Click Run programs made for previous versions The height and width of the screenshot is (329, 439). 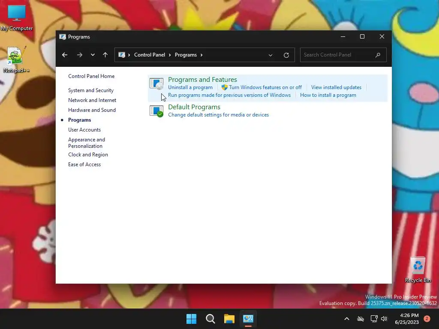[229, 95]
